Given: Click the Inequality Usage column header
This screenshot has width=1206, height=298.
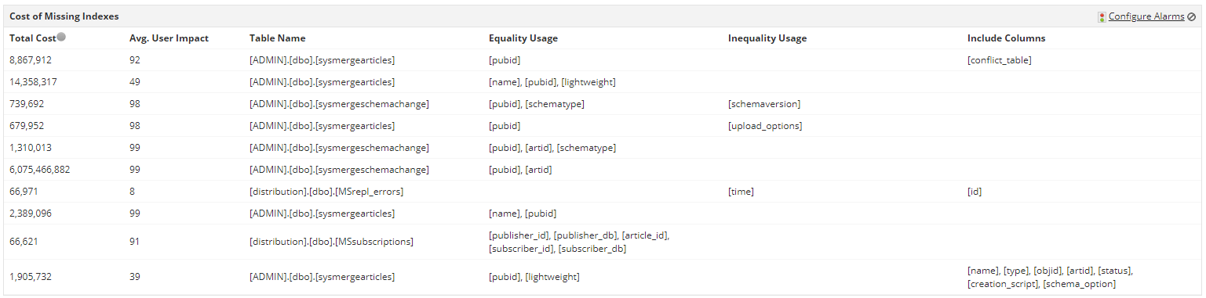Looking at the screenshot, I should pos(767,38).
